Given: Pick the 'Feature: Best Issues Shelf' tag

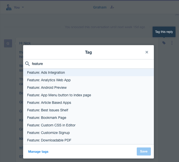Looking at the screenshot, I should pos(88,110).
